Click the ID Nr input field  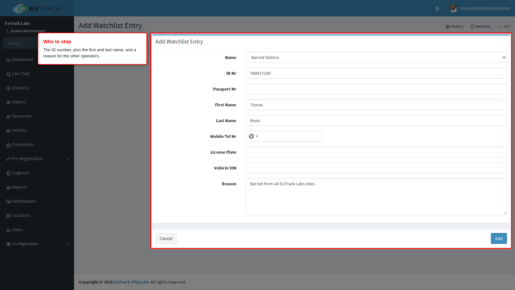tap(376, 73)
